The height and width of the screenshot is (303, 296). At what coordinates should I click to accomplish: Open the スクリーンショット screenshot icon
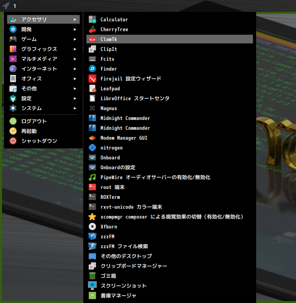coord(92,286)
